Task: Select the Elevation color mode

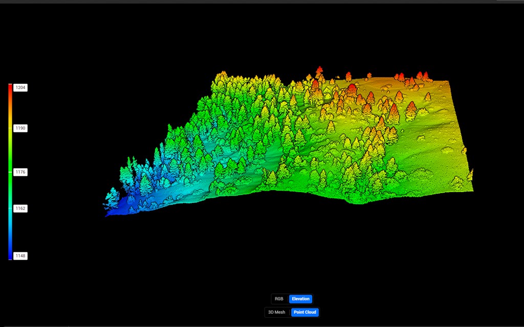Action: click(300, 299)
